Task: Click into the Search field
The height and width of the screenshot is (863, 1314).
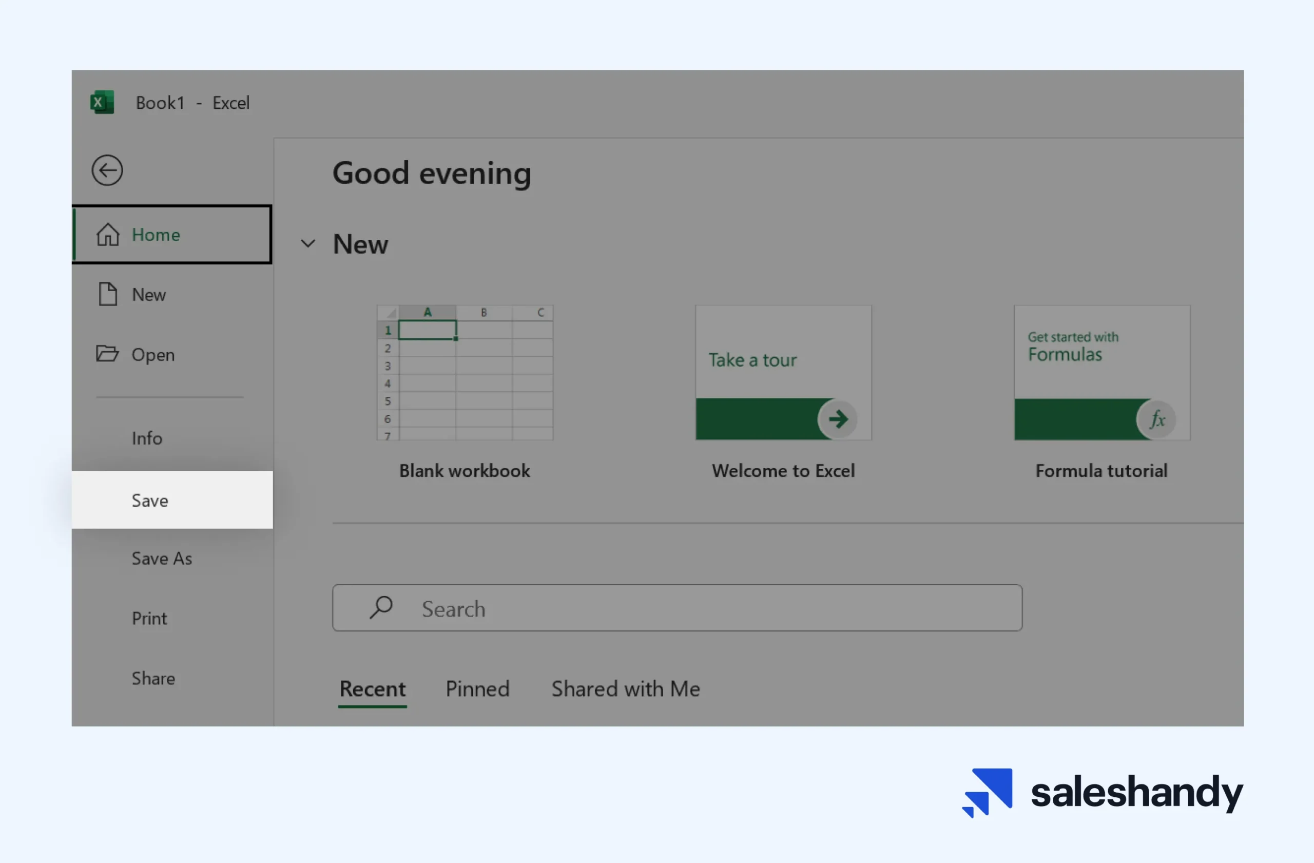Action: coord(677,608)
